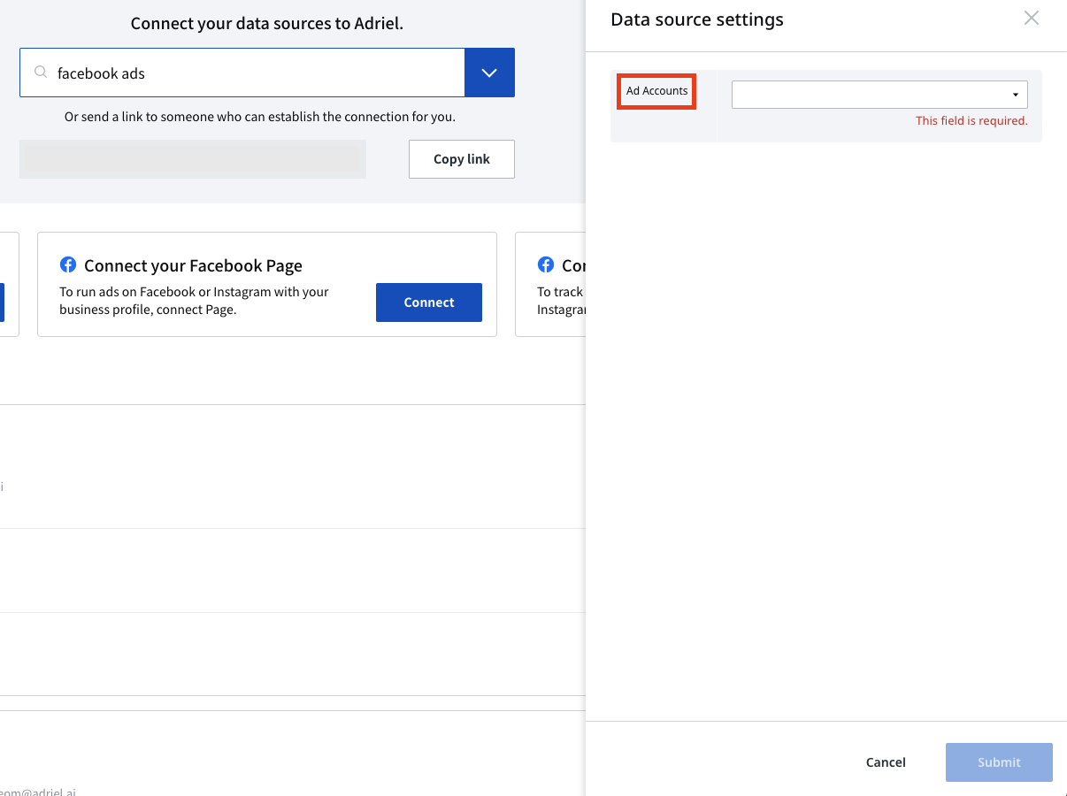Click the Data source settings heading
Viewport: 1067px width, 796px height.
[697, 19]
